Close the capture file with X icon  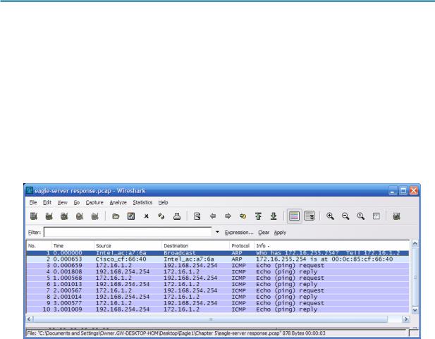147,216
